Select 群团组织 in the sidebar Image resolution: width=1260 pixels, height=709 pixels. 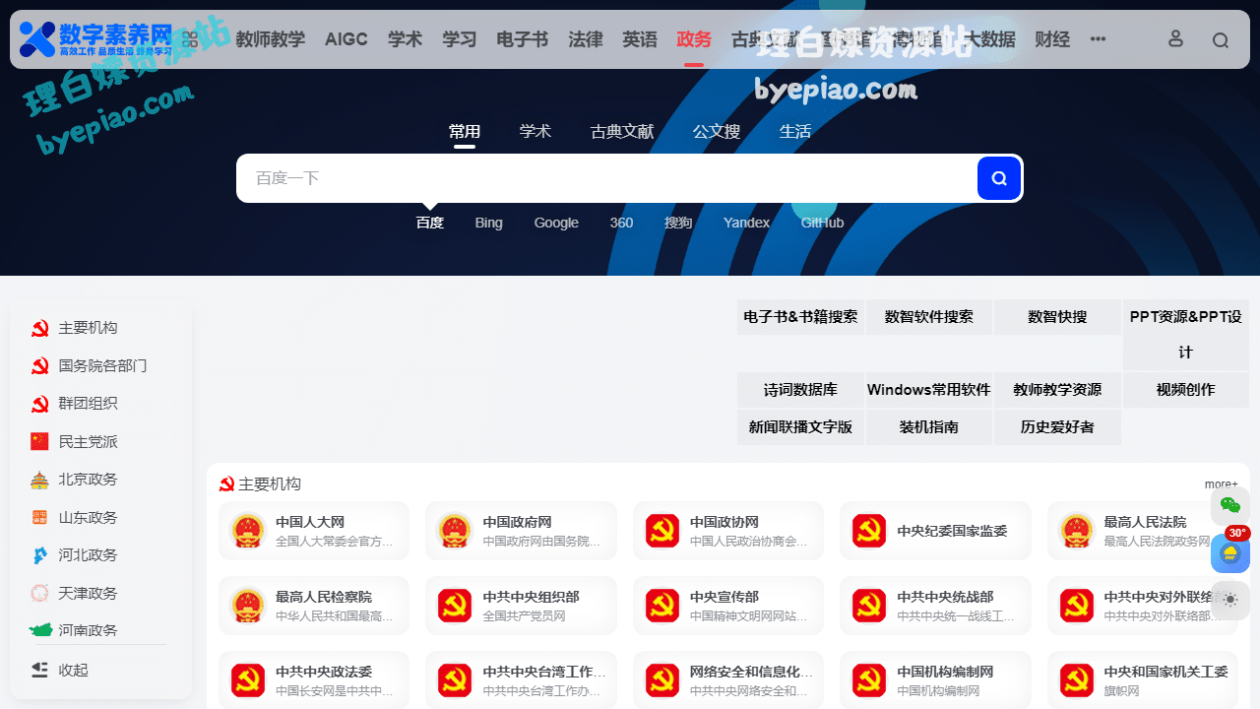coord(89,404)
